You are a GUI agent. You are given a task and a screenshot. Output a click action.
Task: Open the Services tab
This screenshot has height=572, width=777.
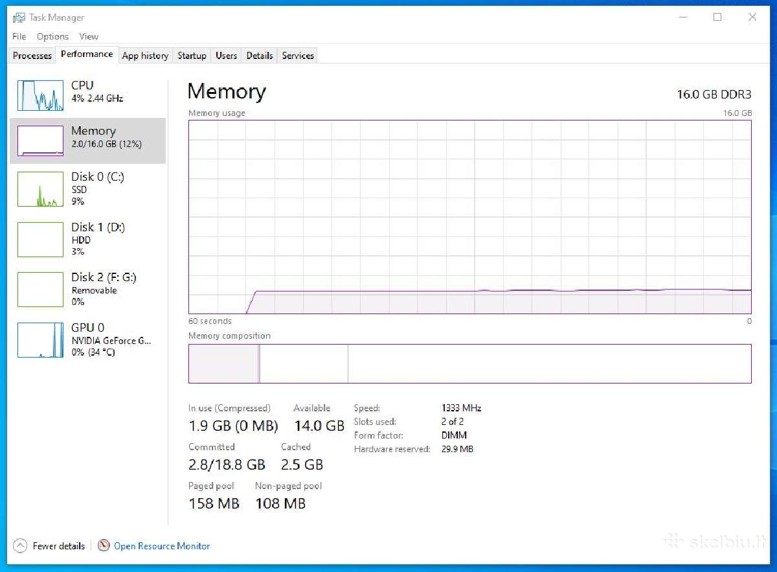(298, 56)
